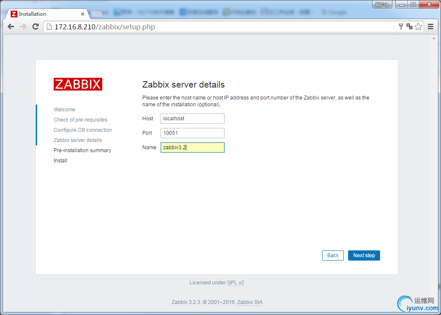This screenshot has width=441, height=315.
Task: Click the browser back arrow
Action: coord(11,27)
